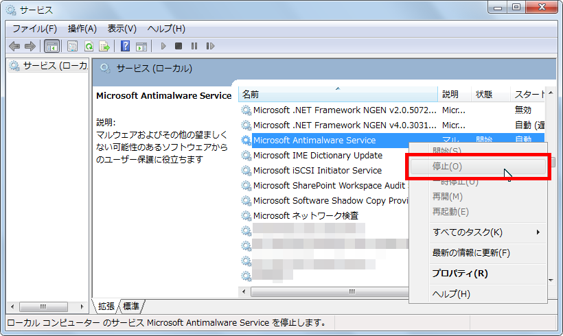Image resolution: width=563 pixels, height=336 pixels.
Task: Click gear icon of NGEN v4.0.3031 row
Action: (x=246, y=125)
